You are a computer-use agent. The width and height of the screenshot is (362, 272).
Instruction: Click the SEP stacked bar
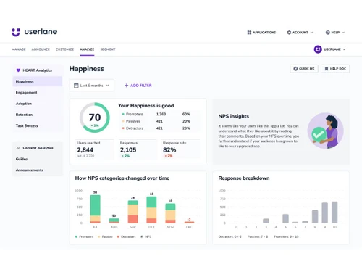(x=133, y=212)
